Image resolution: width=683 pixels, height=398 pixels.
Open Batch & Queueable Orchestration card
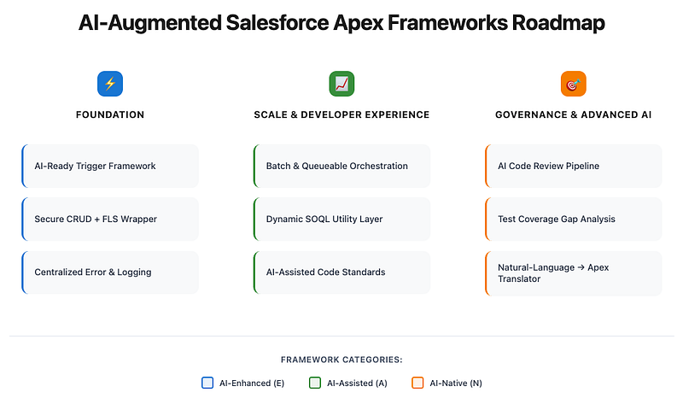coord(341,166)
